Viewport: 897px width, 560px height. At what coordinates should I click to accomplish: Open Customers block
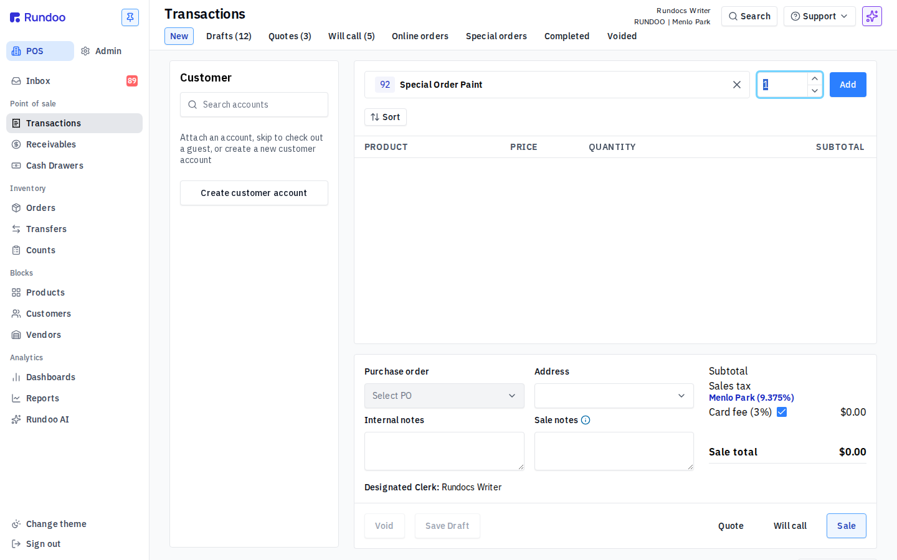click(x=74, y=314)
